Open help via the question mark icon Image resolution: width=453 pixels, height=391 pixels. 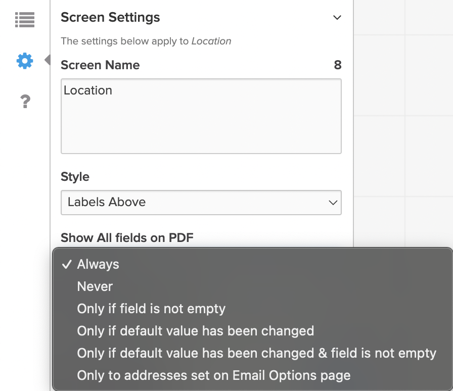[24, 101]
